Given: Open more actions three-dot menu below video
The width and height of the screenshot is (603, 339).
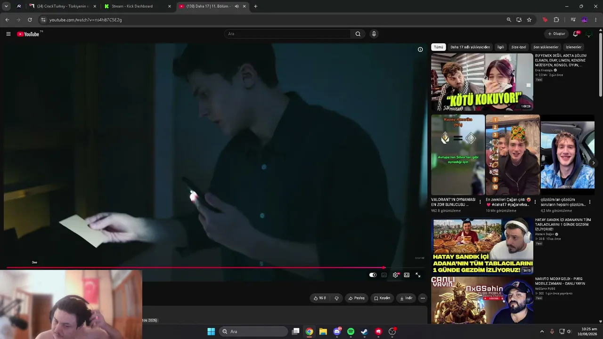Looking at the screenshot, I should click(x=423, y=298).
